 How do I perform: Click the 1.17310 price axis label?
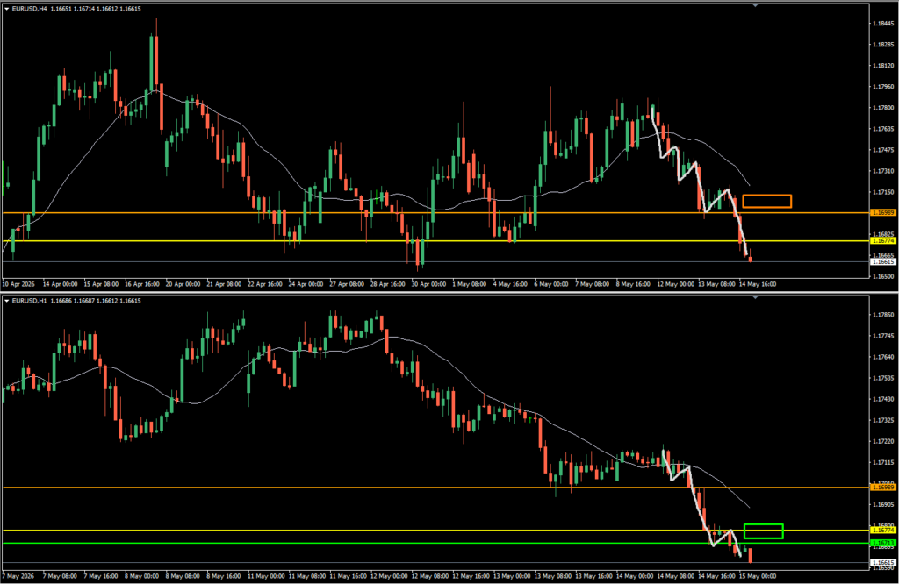tap(883, 171)
